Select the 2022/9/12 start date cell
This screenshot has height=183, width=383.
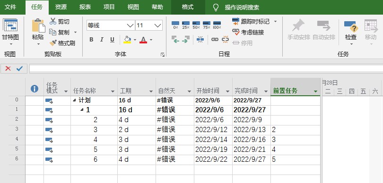click(213, 130)
